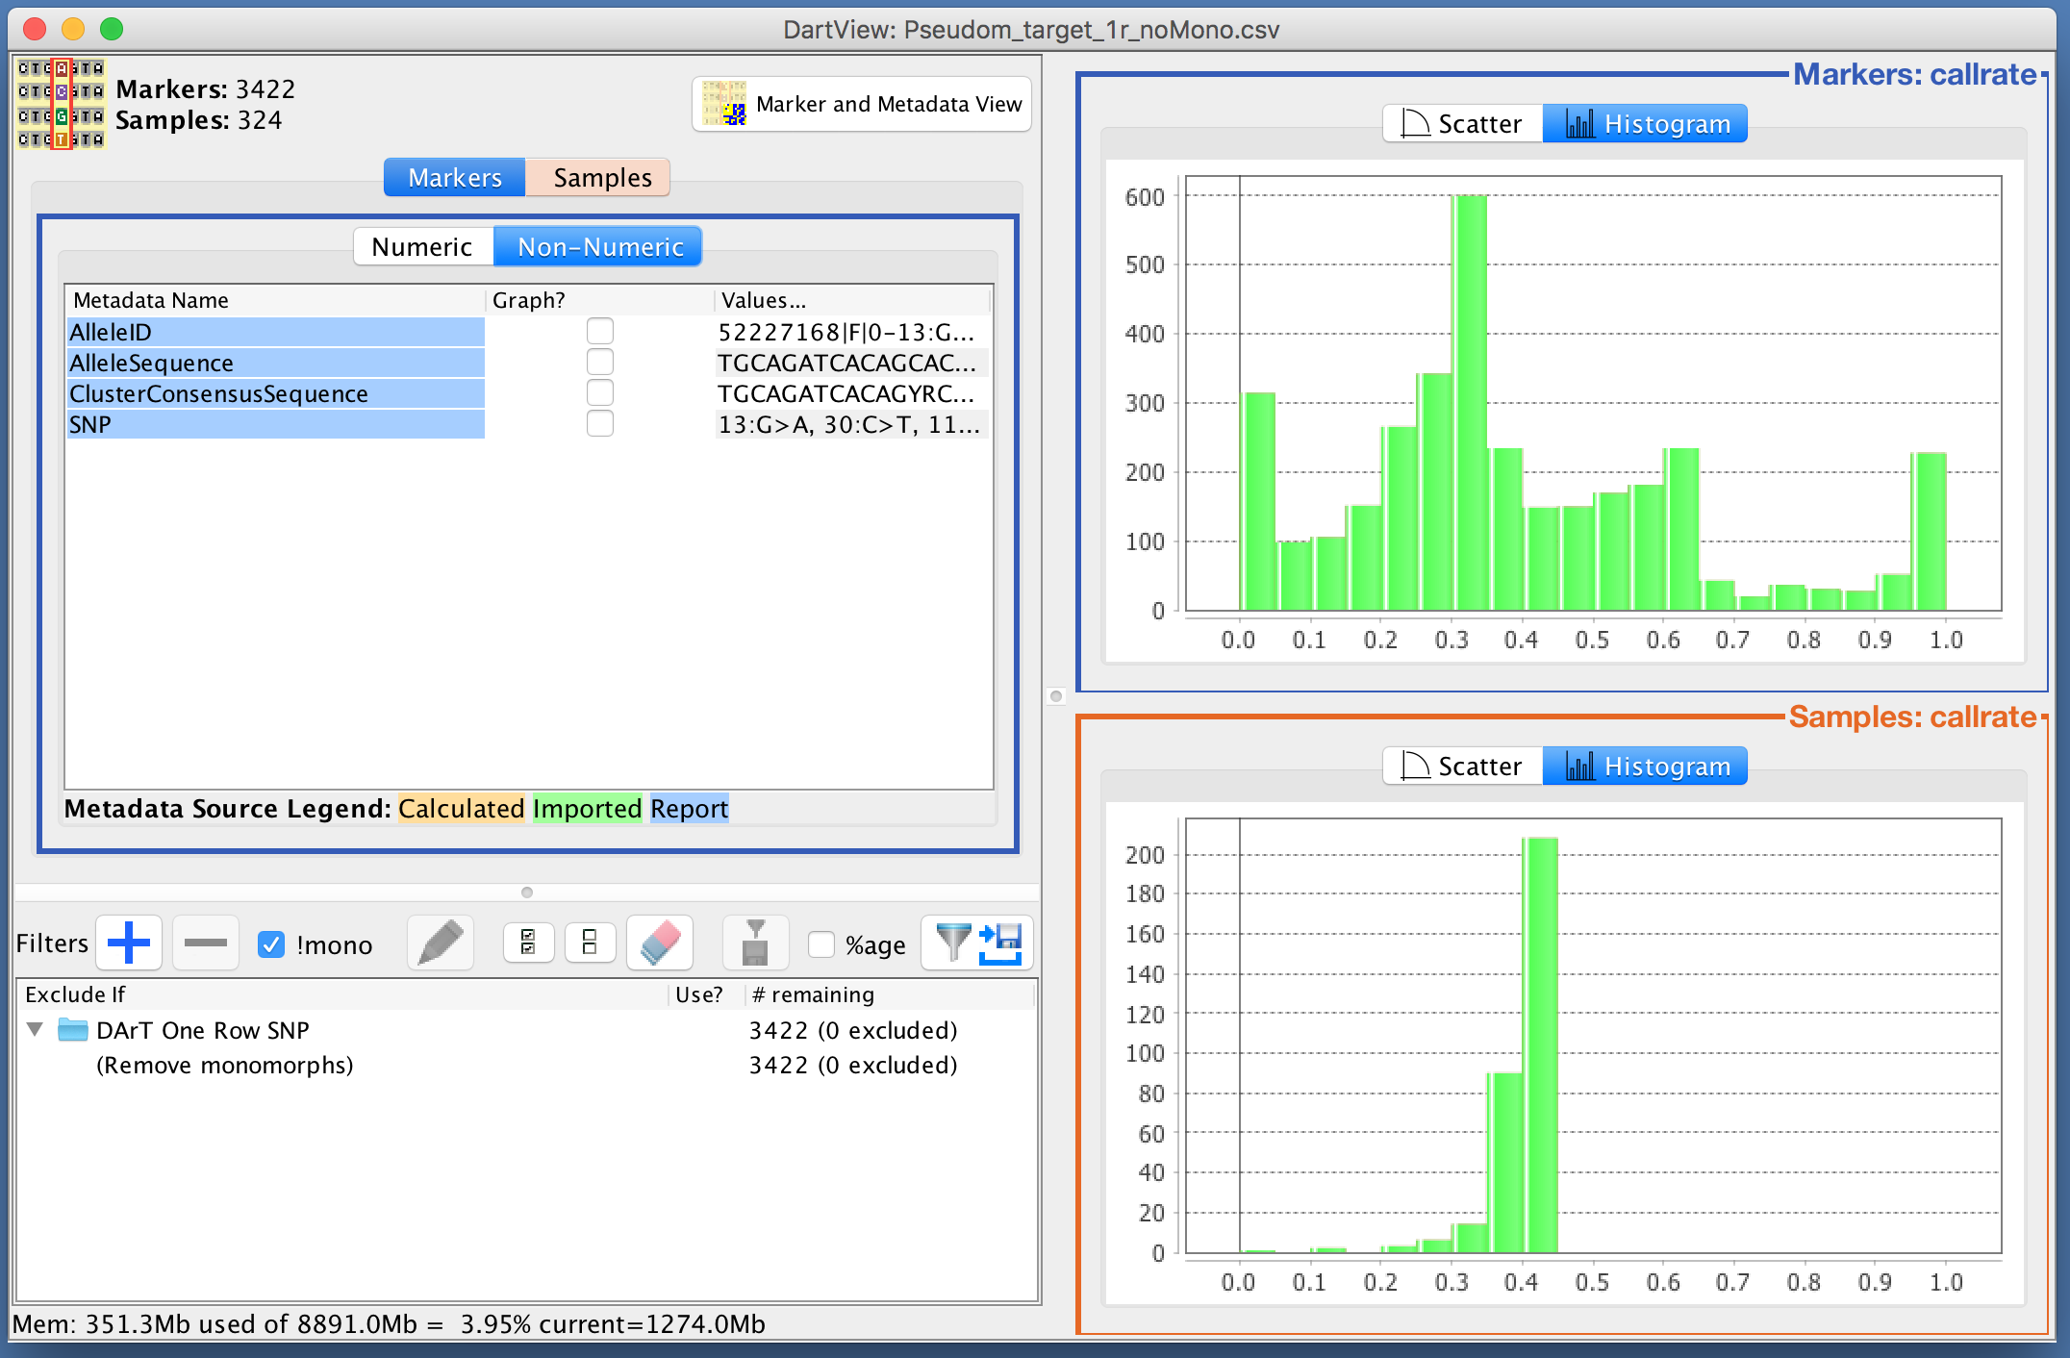Click the TGCAGATCACAGYRC... value cell

(x=850, y=393)
